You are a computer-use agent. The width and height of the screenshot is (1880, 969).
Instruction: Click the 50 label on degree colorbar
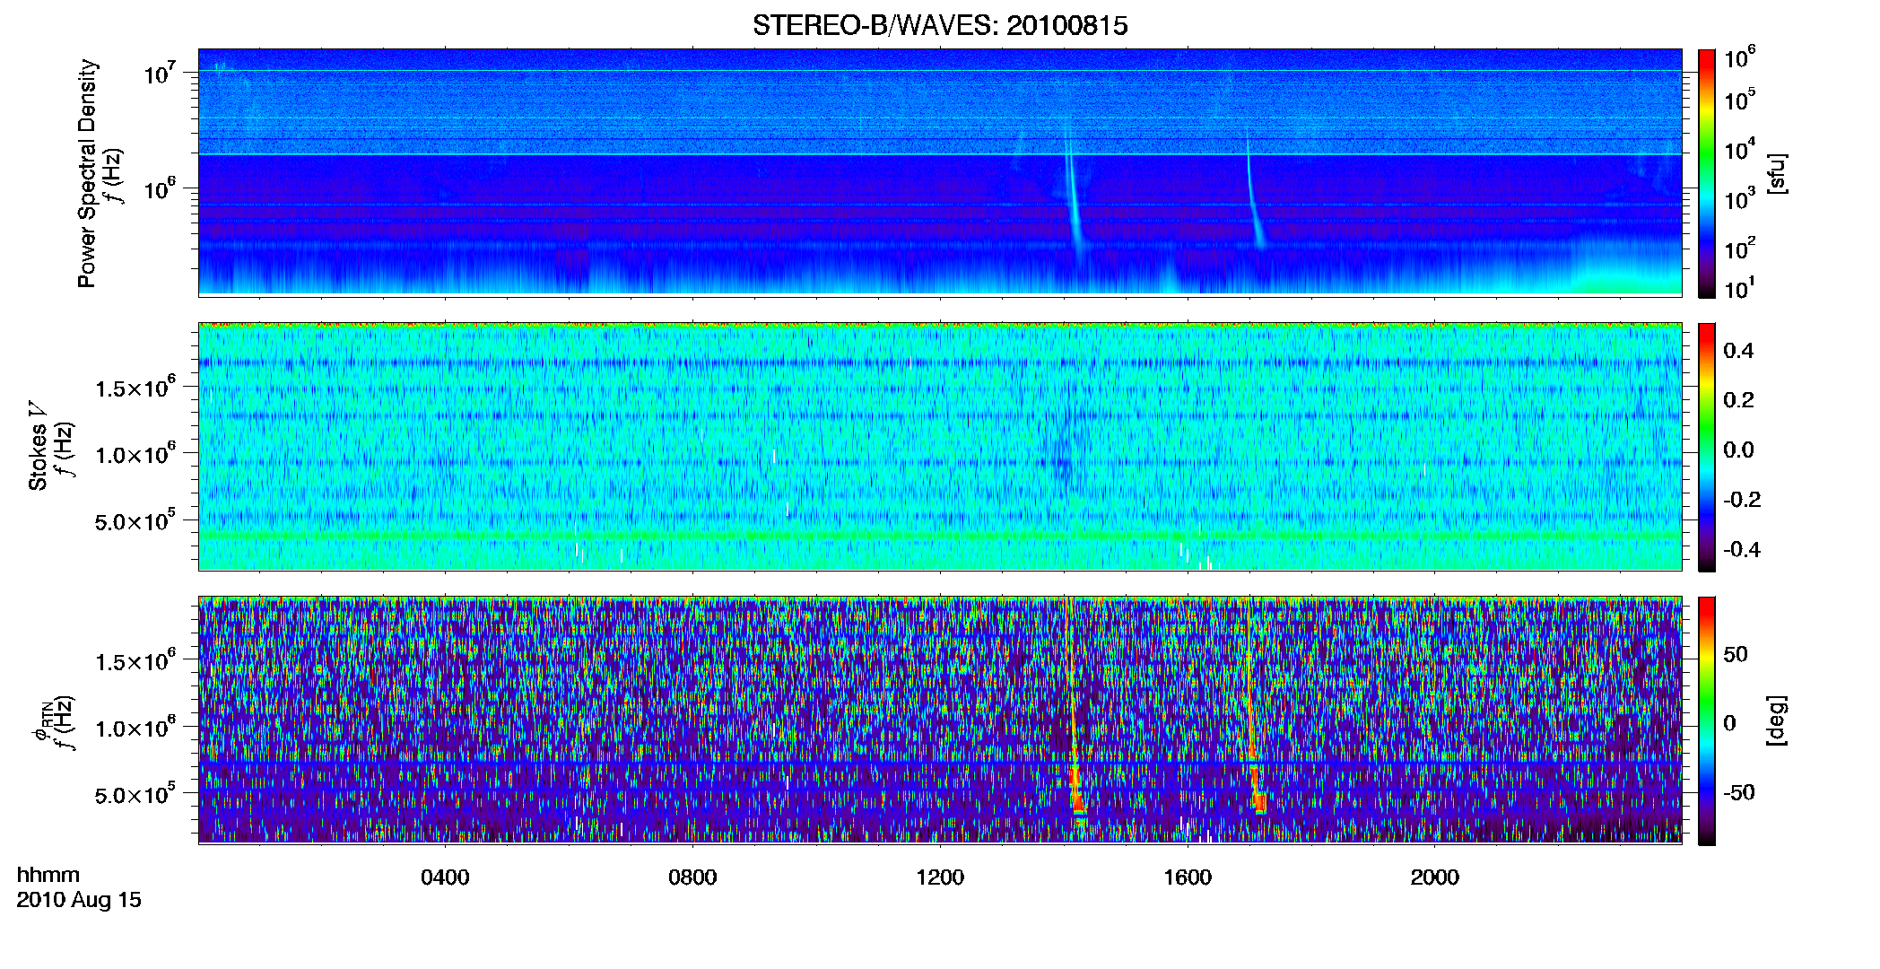pos(1736,654)
